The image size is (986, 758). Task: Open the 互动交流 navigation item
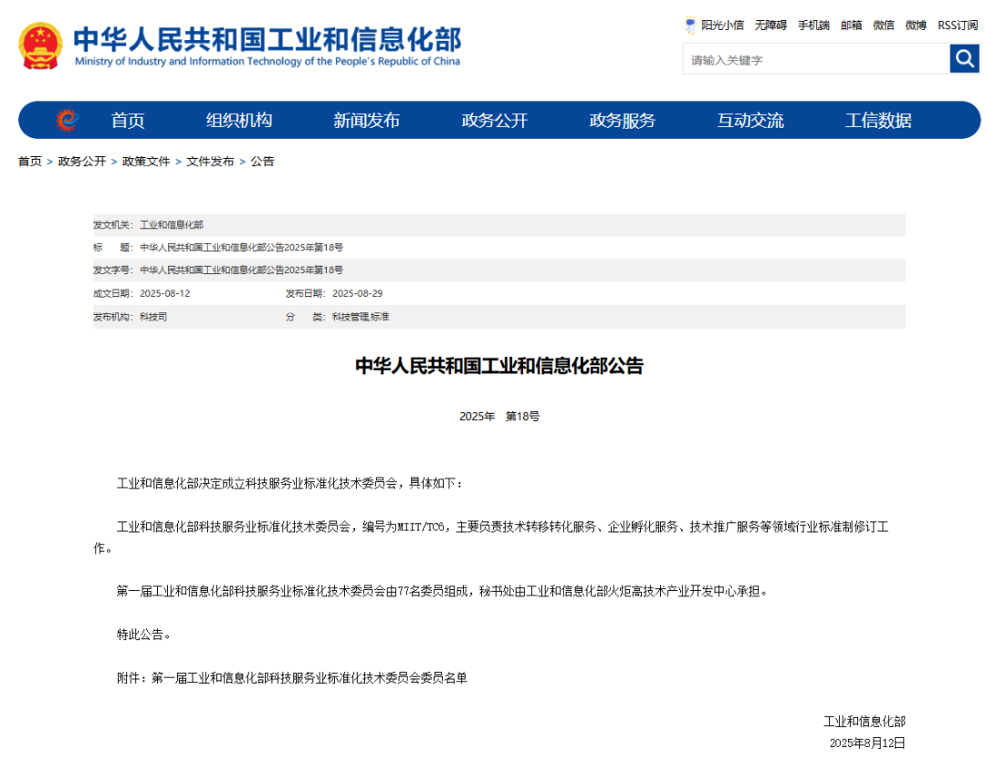point(750,121)
